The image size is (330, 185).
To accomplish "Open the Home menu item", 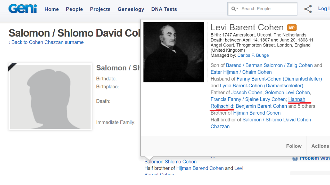I will click(x=52, y=9).
